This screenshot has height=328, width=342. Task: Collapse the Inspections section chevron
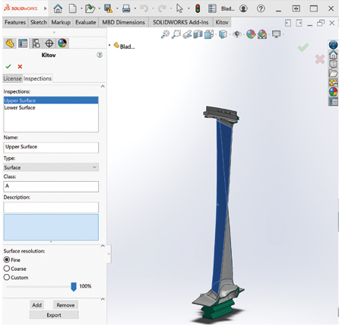pos(103,87)
